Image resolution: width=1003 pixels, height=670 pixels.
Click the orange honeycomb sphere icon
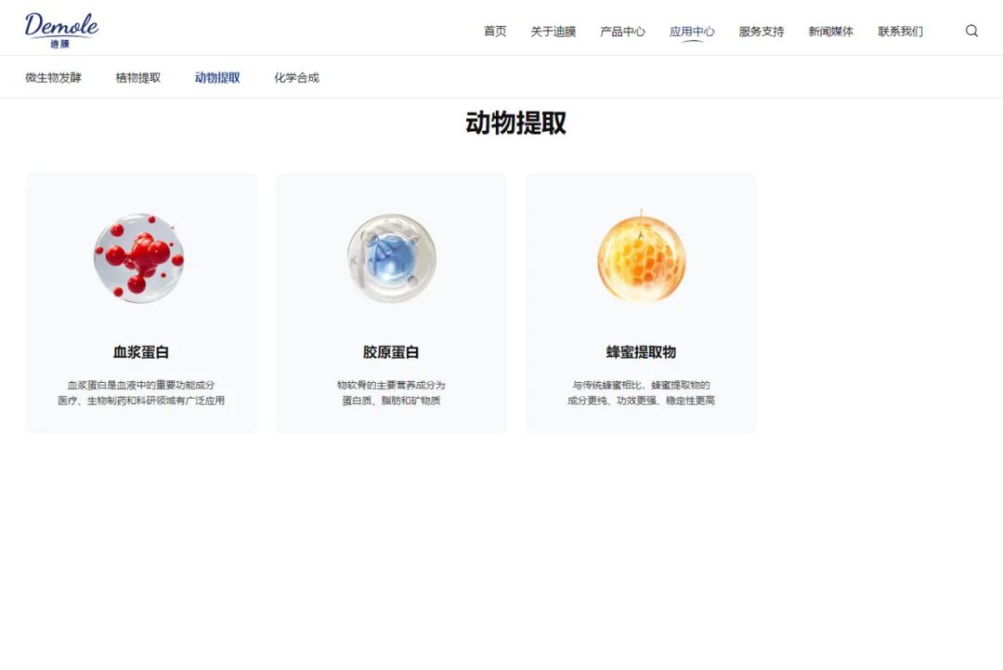641,258
